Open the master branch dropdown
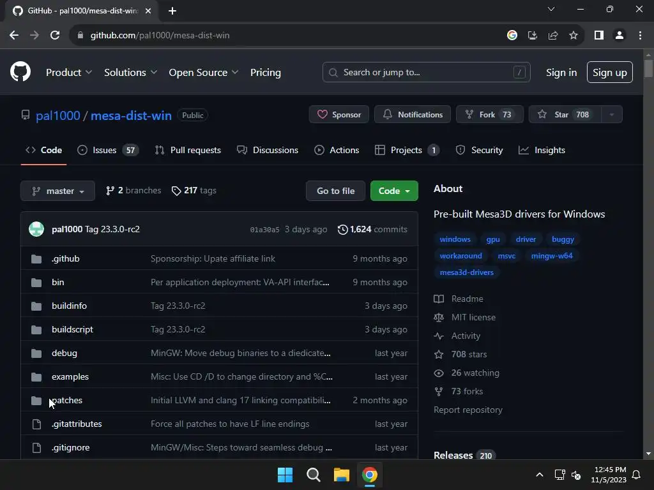654x490 pixels. [x=57, y=191]
